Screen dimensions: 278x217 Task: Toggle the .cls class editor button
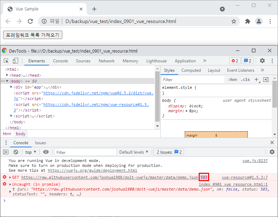point(245,80)
